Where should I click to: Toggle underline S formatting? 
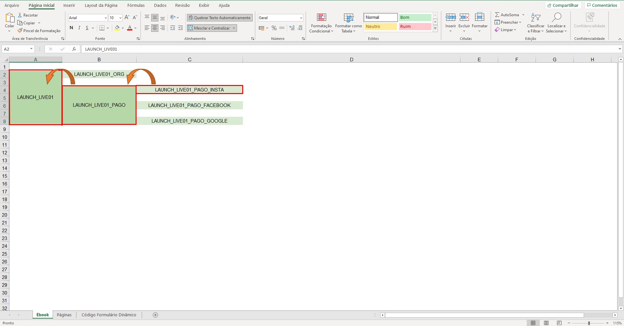87,28
